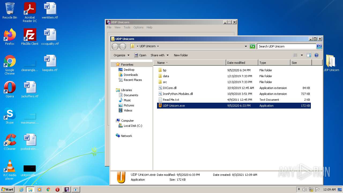The height and width of the screenshot is (193, 343).
Task: Open view options dropdown arrow
Action: [302, 55]
